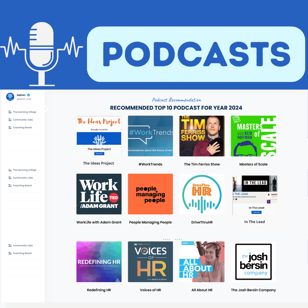Screen dimensions: 308x308
Task: Click the '#WorkTrends' caption text
Action: 150,164
